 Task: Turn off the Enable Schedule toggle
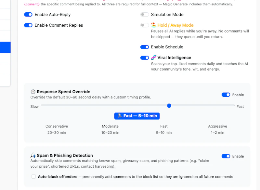145,47
